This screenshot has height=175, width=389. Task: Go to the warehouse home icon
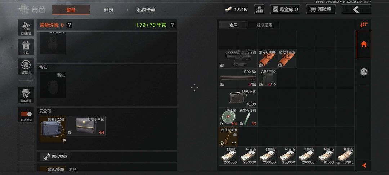(364, 44)
